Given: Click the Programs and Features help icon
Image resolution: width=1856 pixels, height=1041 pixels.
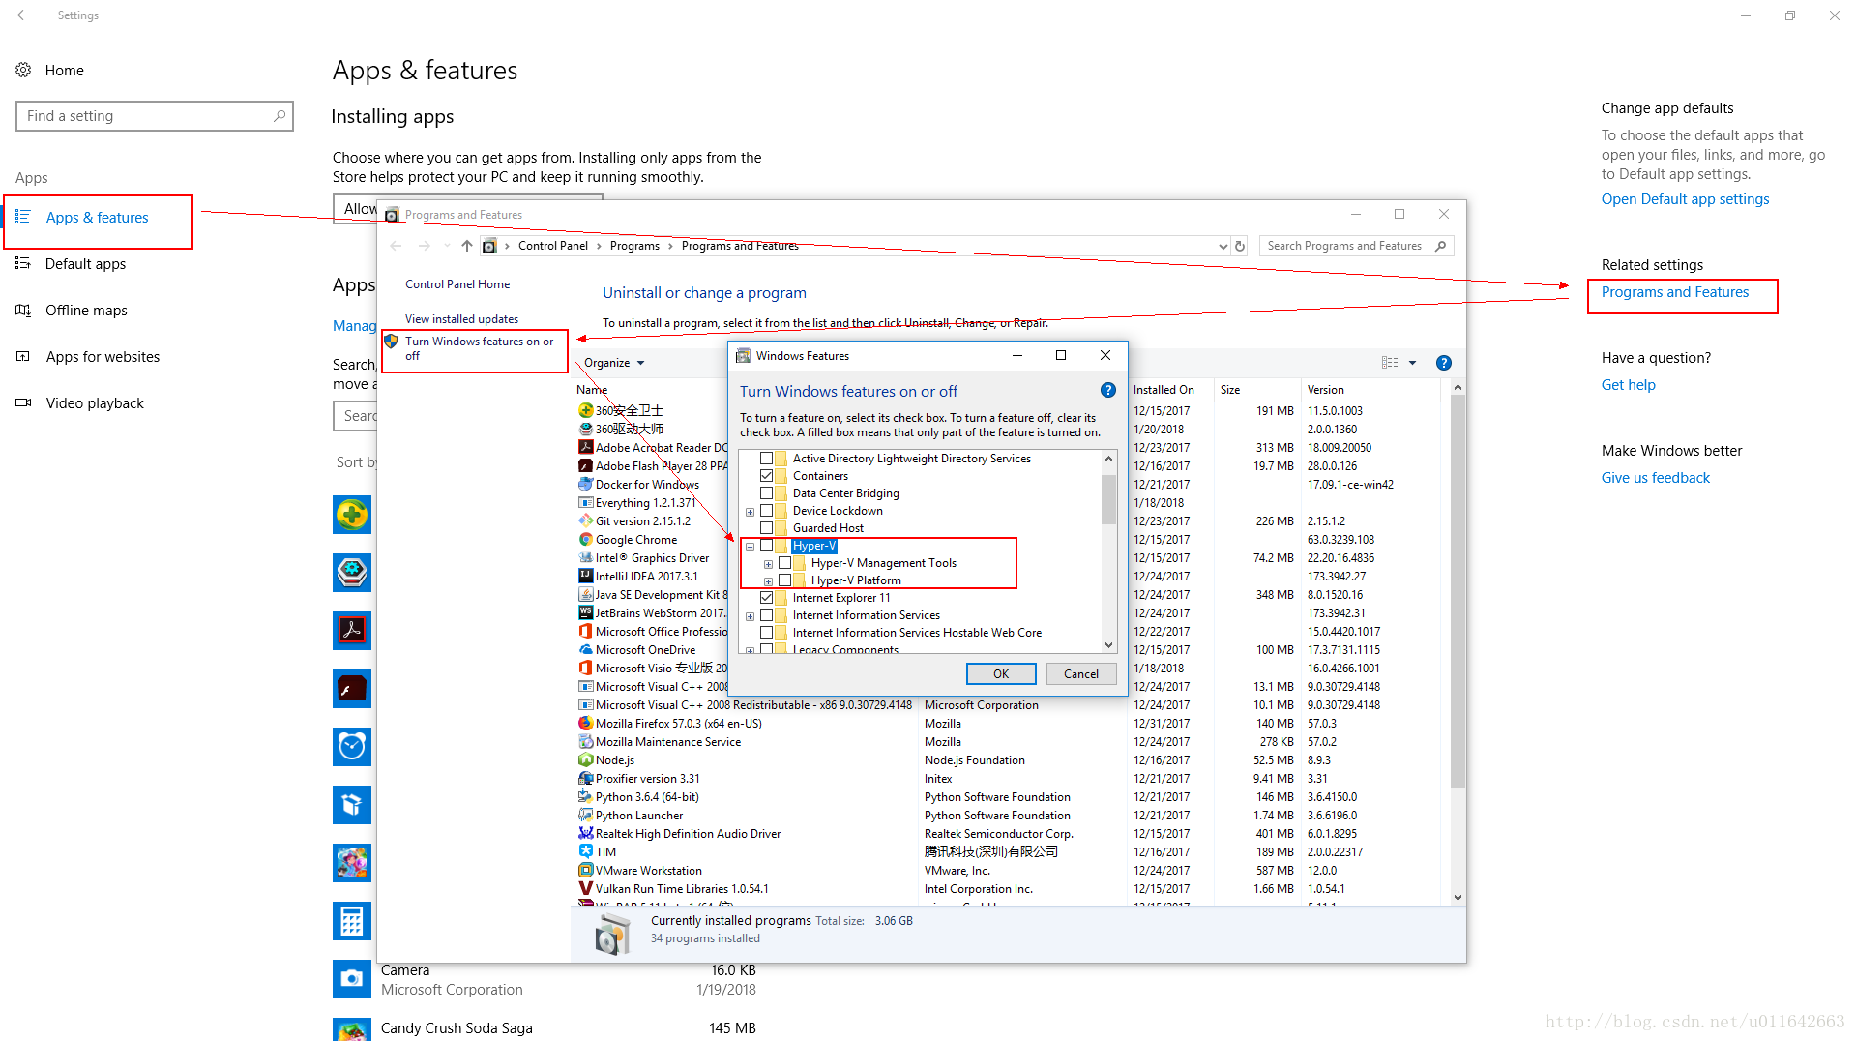Looking at the screenshot, I should [x=1443, y=363].
